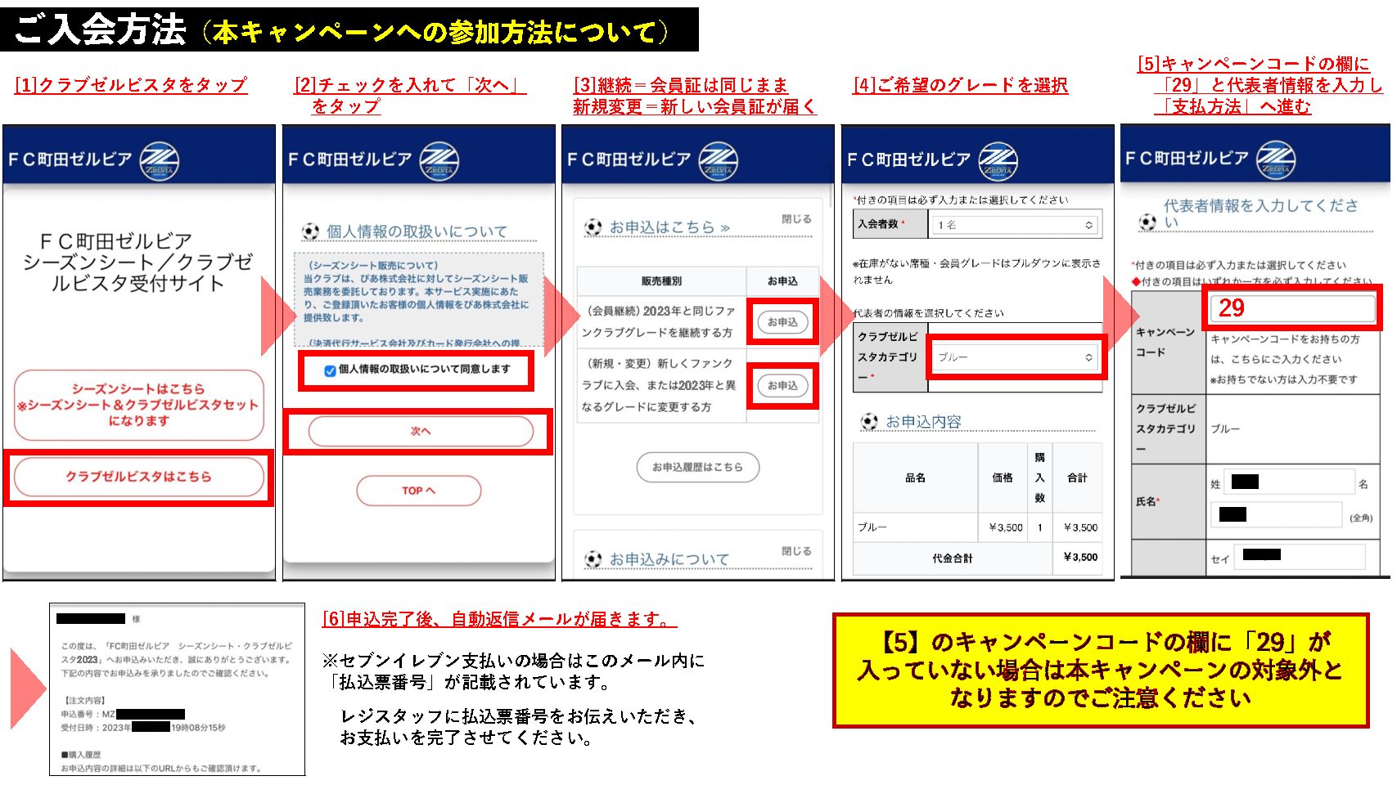This screenshot has height=785, width=1397.
Task: Click soccer ball icon beside お申込はこちら
Action: point(593,227)
